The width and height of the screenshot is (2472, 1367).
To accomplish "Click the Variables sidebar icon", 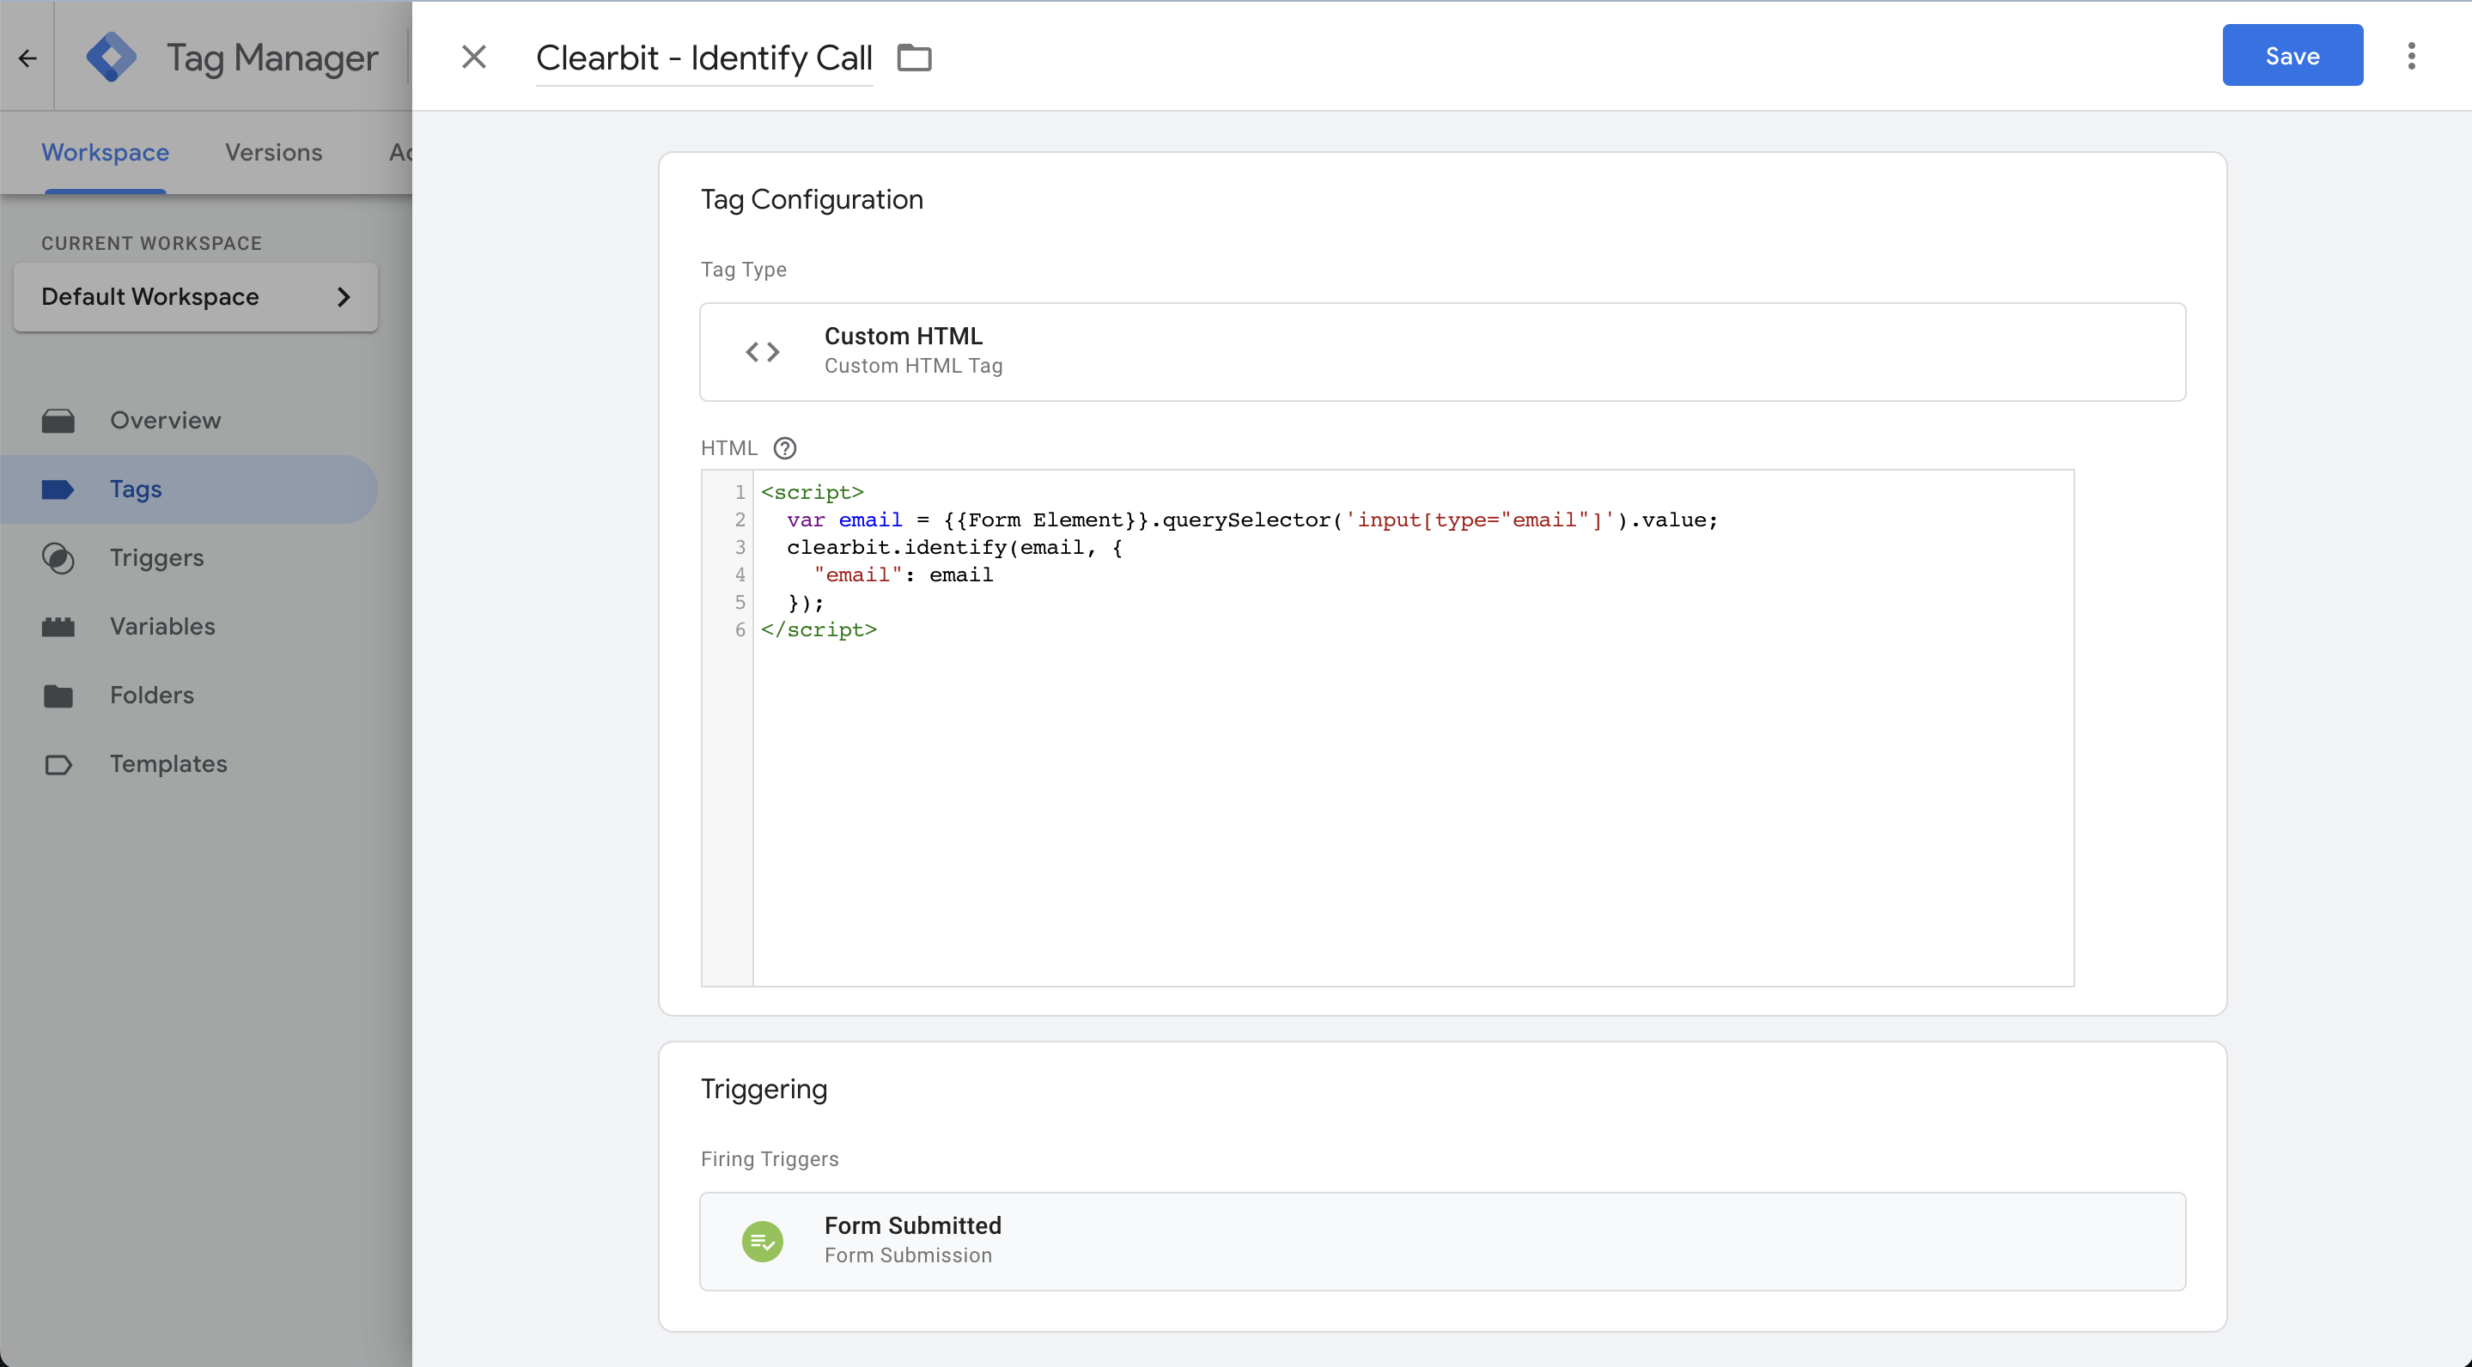I will 58,627.
